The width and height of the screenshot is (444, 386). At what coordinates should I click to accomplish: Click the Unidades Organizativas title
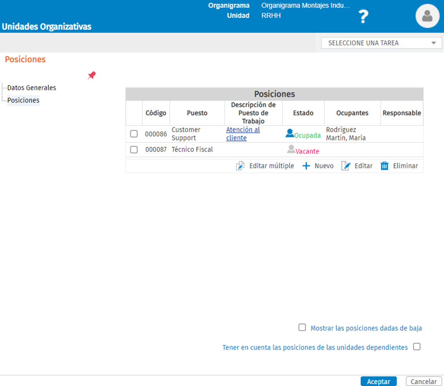tap(47, 27)
